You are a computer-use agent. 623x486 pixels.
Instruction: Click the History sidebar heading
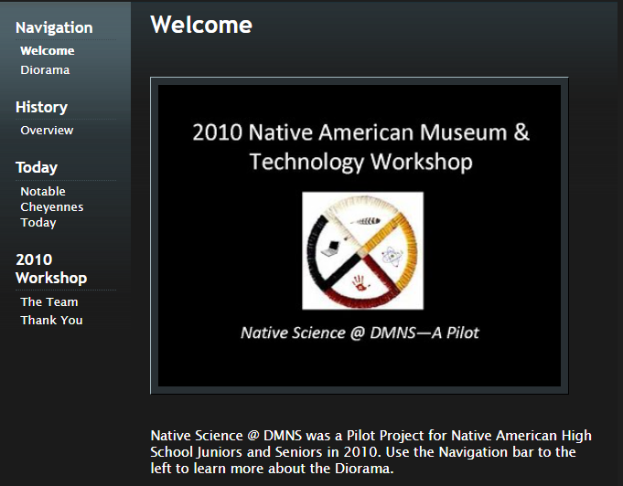(41, 107)
